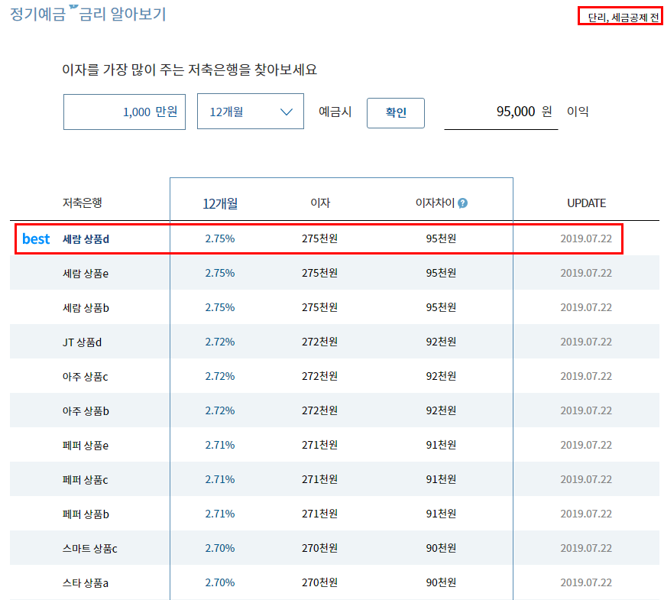Click 272천원 interest for 아주 상품b
The height and width of the screenshot is (600, 664).
(319, 410)
